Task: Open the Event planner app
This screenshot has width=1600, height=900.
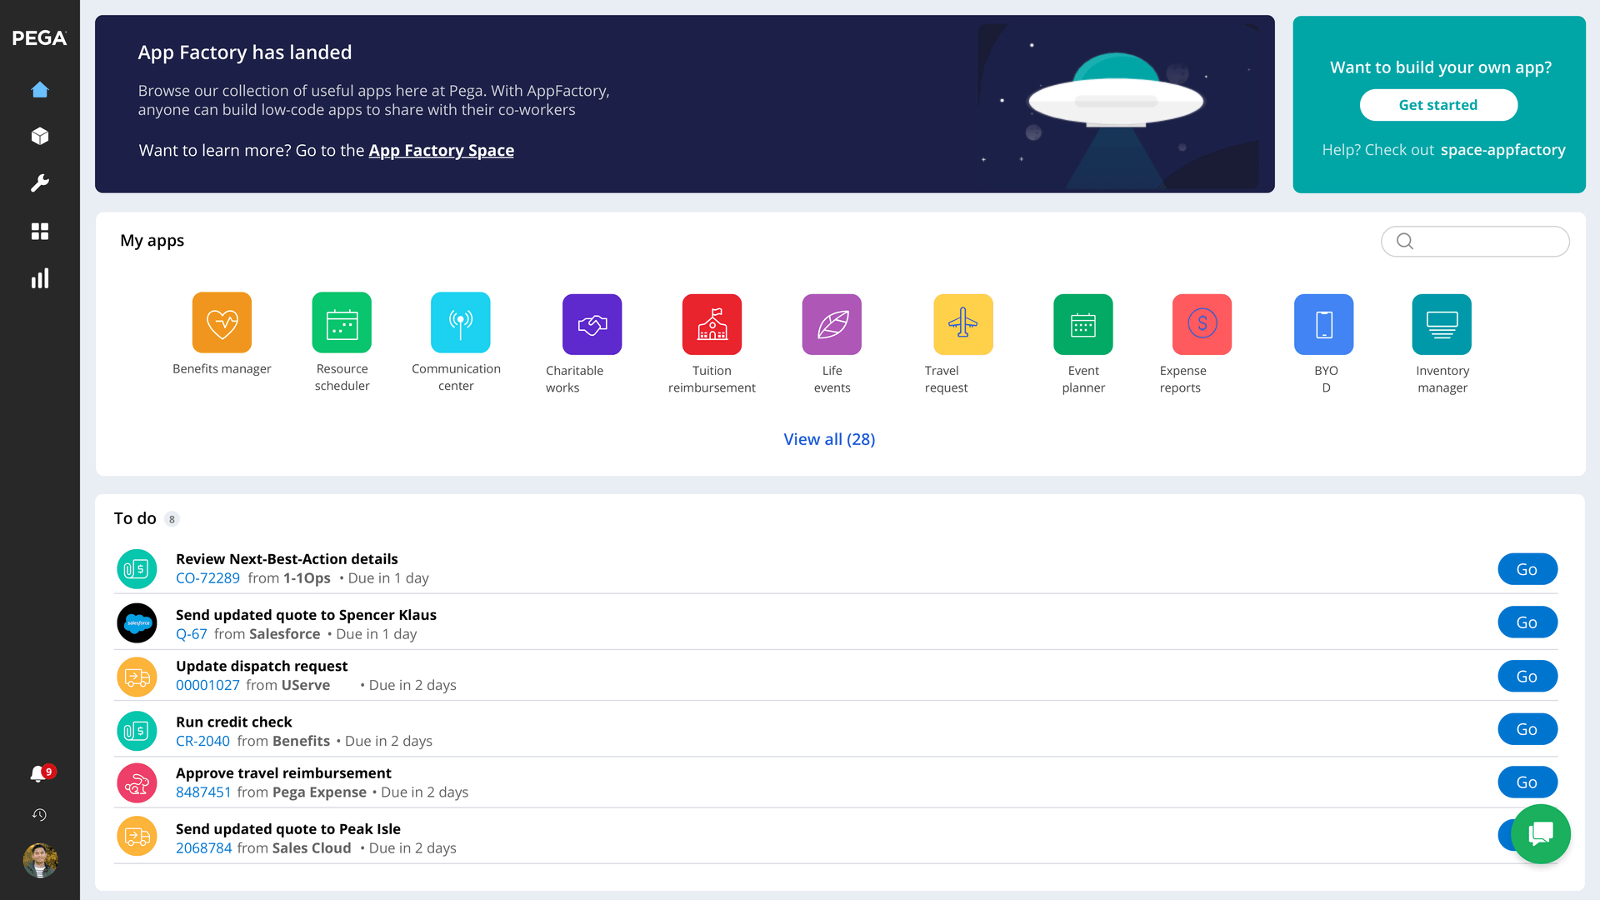Action: tap(1082, 324)
